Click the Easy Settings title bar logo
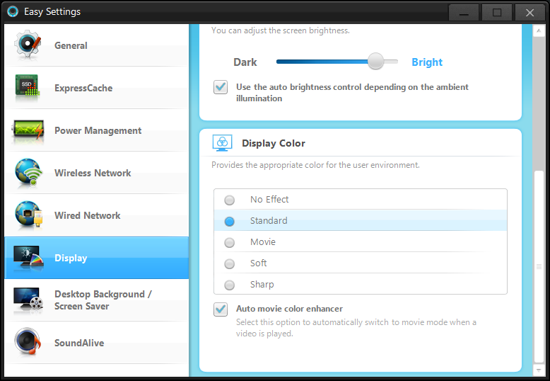Image resolution: width=550 pixels, height=381 pixels. pos(12,11)
